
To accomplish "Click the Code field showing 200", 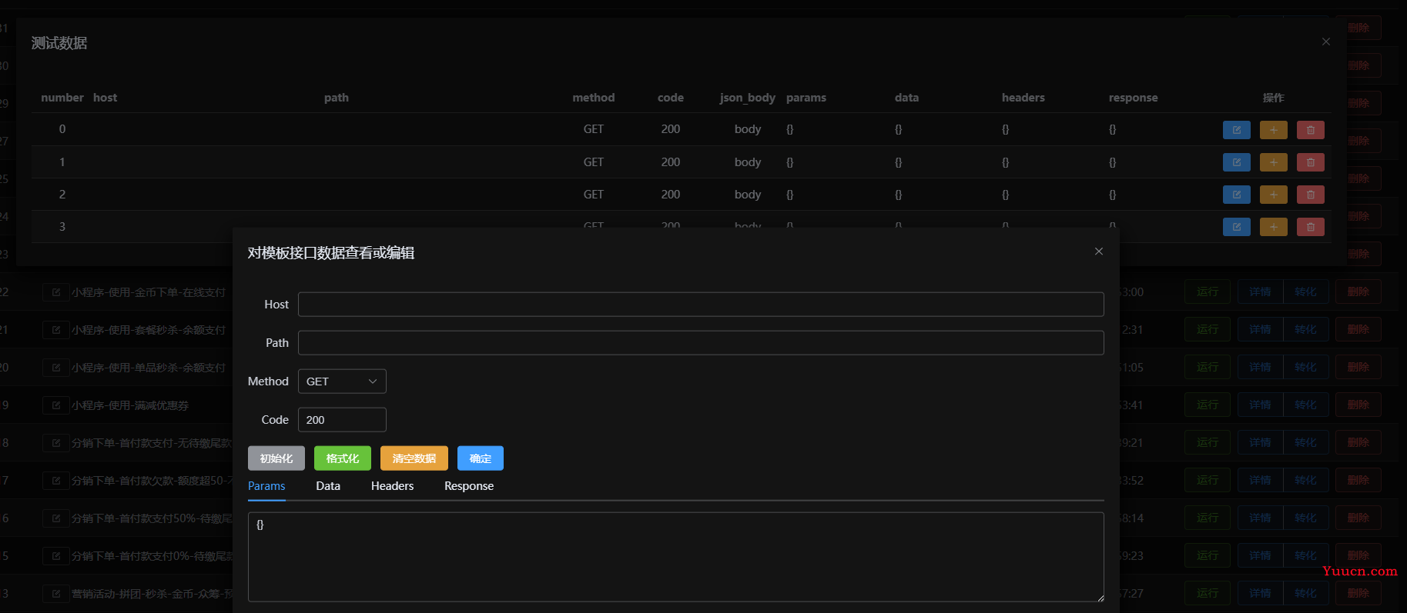I will 342,420.
